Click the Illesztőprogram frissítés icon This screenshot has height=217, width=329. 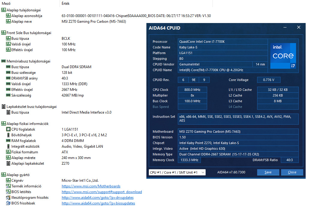click(8, 197)
